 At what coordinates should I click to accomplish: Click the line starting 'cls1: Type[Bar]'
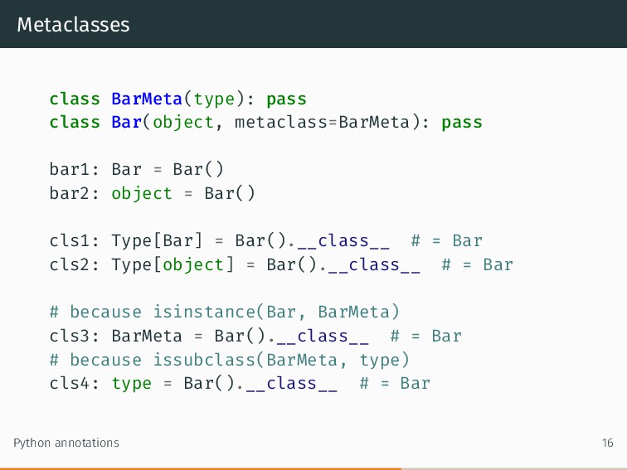(266, 241)
